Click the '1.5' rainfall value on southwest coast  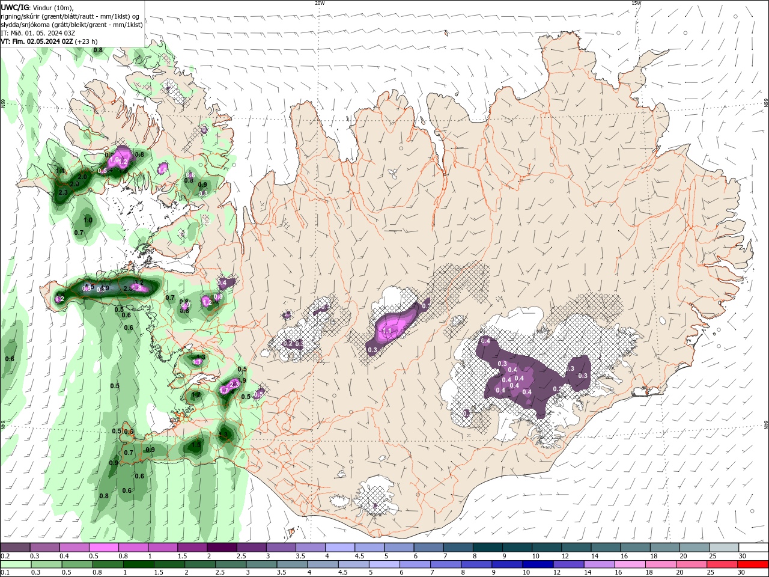(196, 445)
